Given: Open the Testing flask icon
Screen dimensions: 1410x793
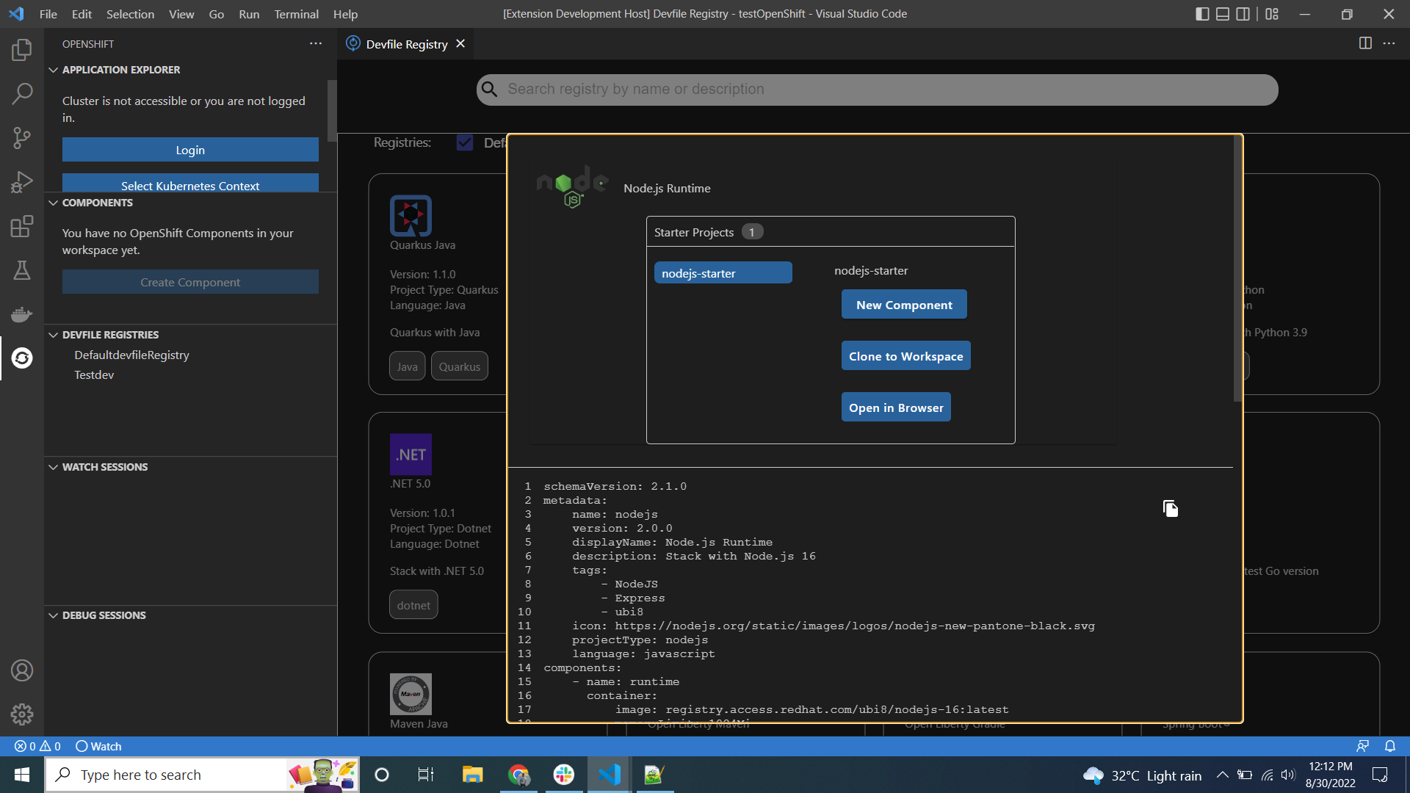Looking at the screenshot, I should tap(22, 270).
